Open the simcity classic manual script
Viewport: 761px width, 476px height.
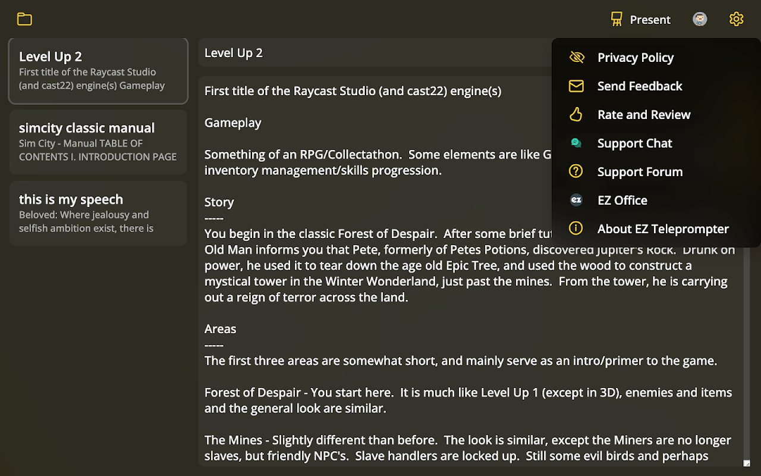click(98, 142)
